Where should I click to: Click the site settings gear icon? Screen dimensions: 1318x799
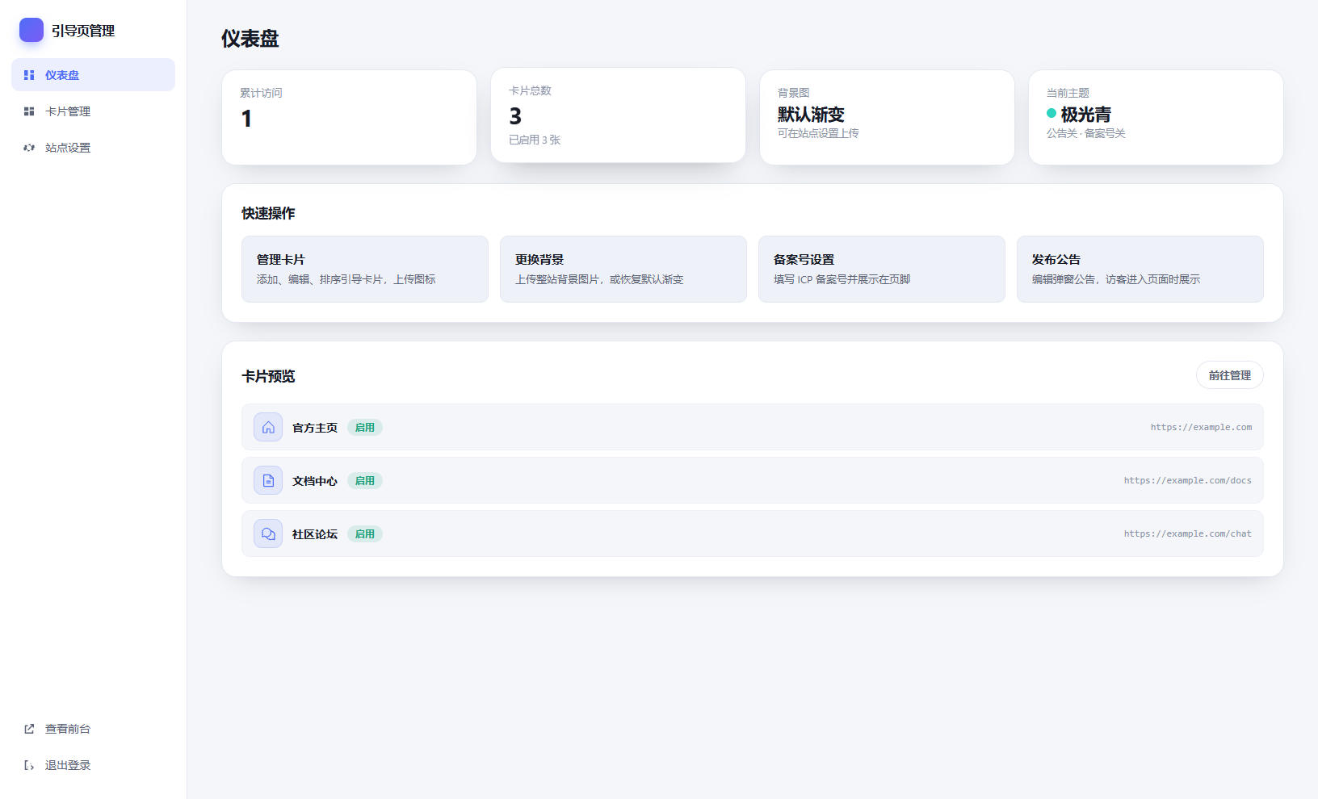pos(29,148)
